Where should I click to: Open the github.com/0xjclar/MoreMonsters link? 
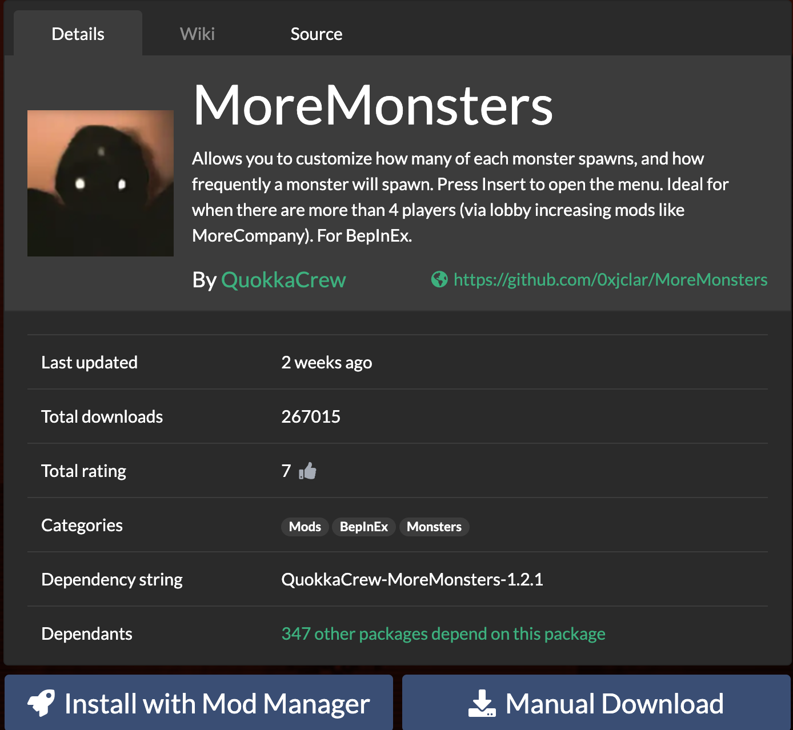(610, 279)
